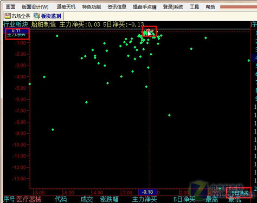The height and width of the screenshot is (203, 257).
Task: Open the 特色功能 menu
Action: coord(91,7)
